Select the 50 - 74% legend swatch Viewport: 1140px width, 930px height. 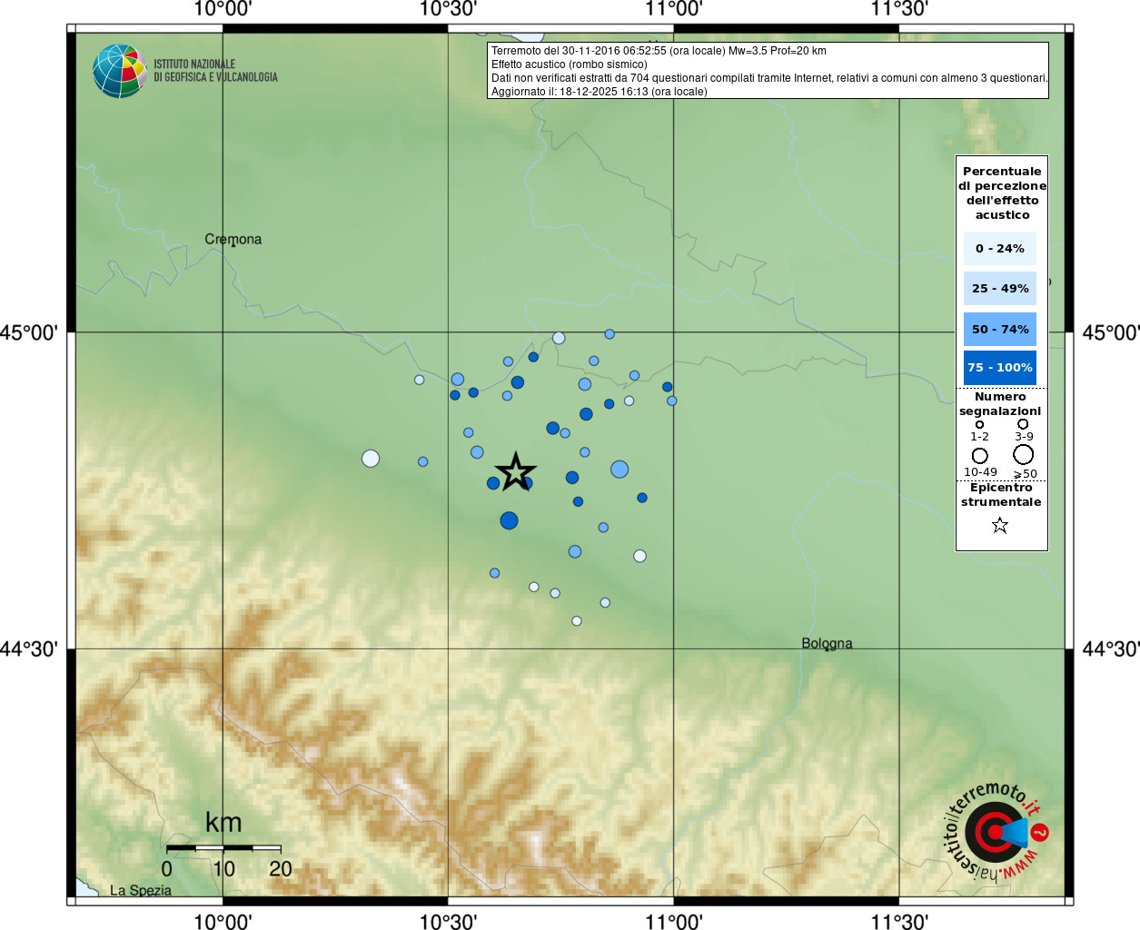[1000, 329]
